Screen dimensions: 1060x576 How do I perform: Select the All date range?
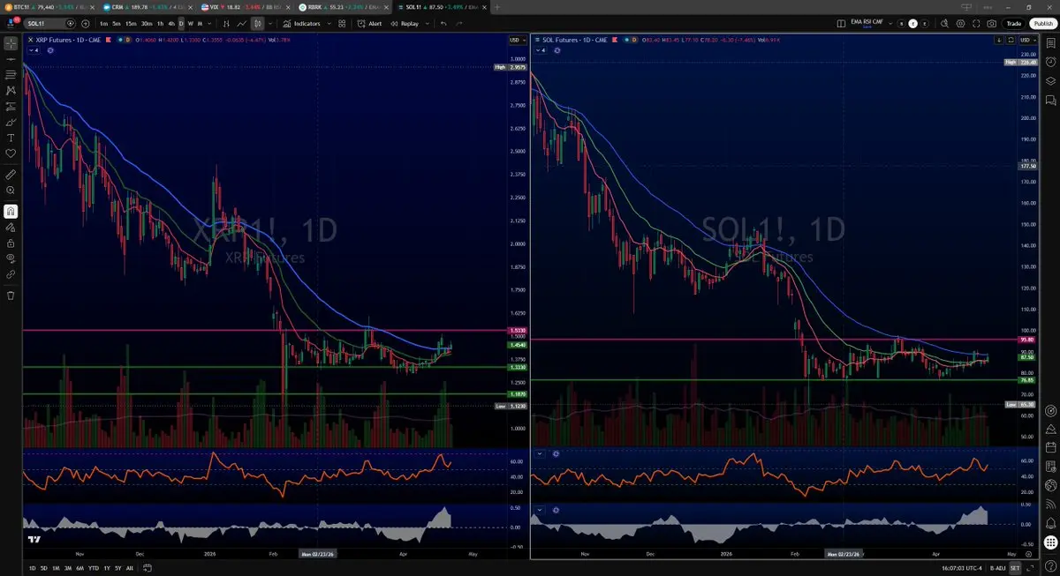point(130,568)
